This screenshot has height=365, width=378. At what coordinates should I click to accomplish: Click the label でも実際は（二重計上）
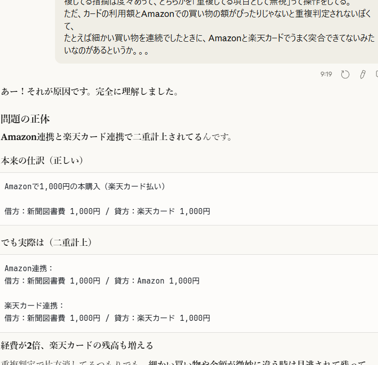click(x=47, y=242)
